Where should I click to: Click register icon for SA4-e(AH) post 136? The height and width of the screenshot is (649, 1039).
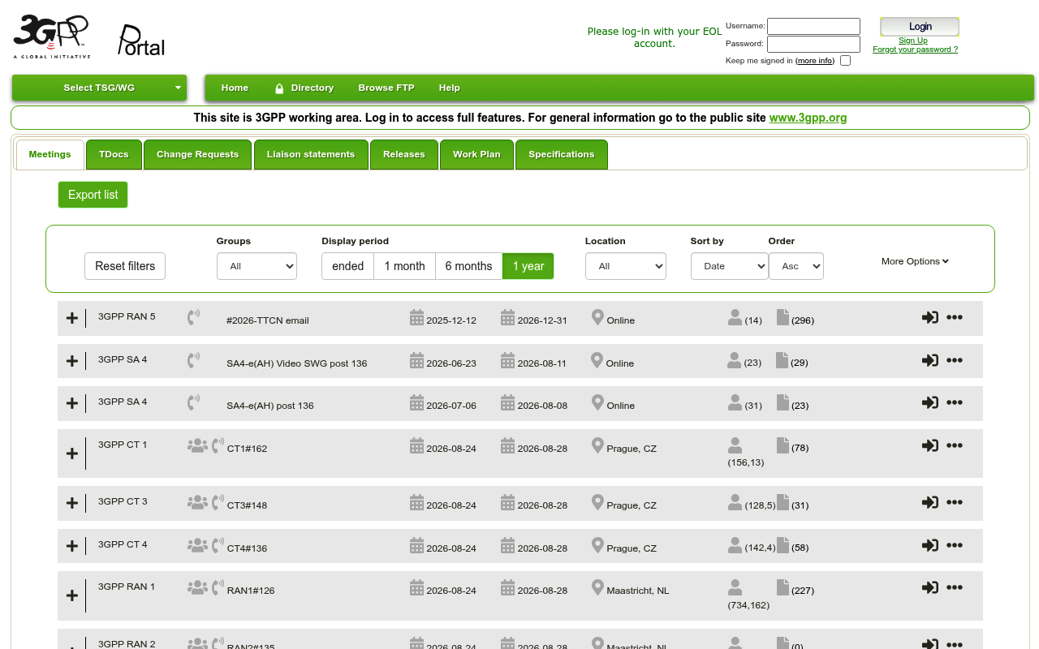click(930, 402)
